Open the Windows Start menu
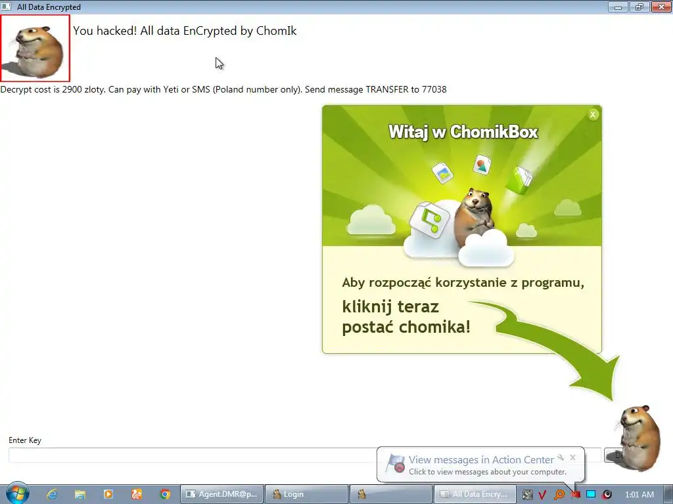This screenshot has width=673, height=504. coord(17,493)
